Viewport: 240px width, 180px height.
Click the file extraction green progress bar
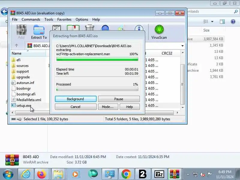click(97, 59)
